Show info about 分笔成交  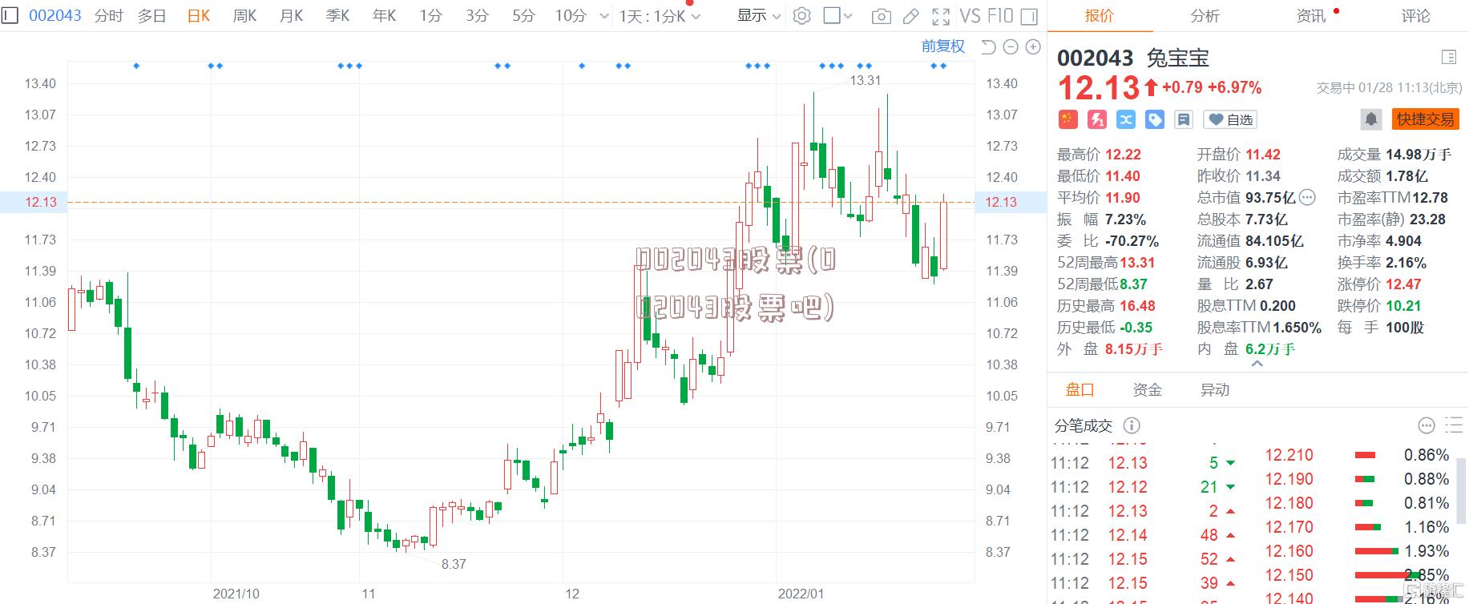pos(1132,425)
